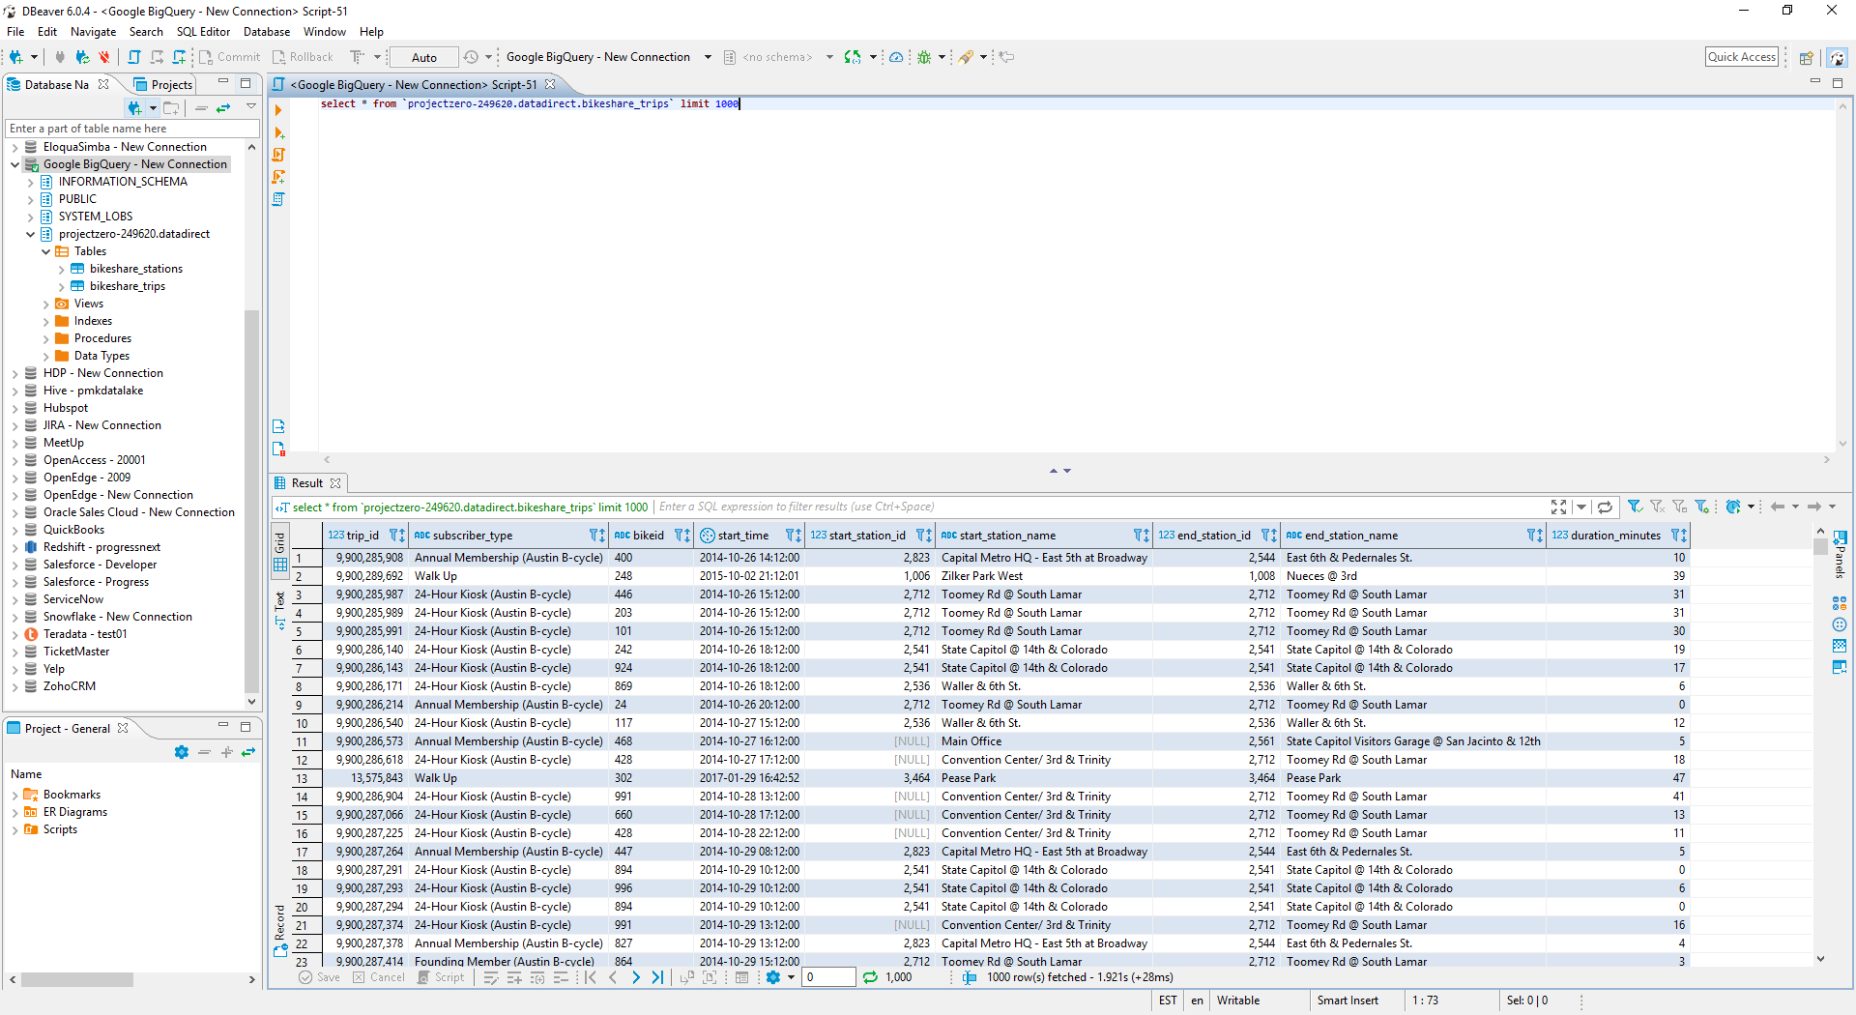Open the active connection dropdown in toolbar
The image size is (1856, 1015).
tap(707, 57)
